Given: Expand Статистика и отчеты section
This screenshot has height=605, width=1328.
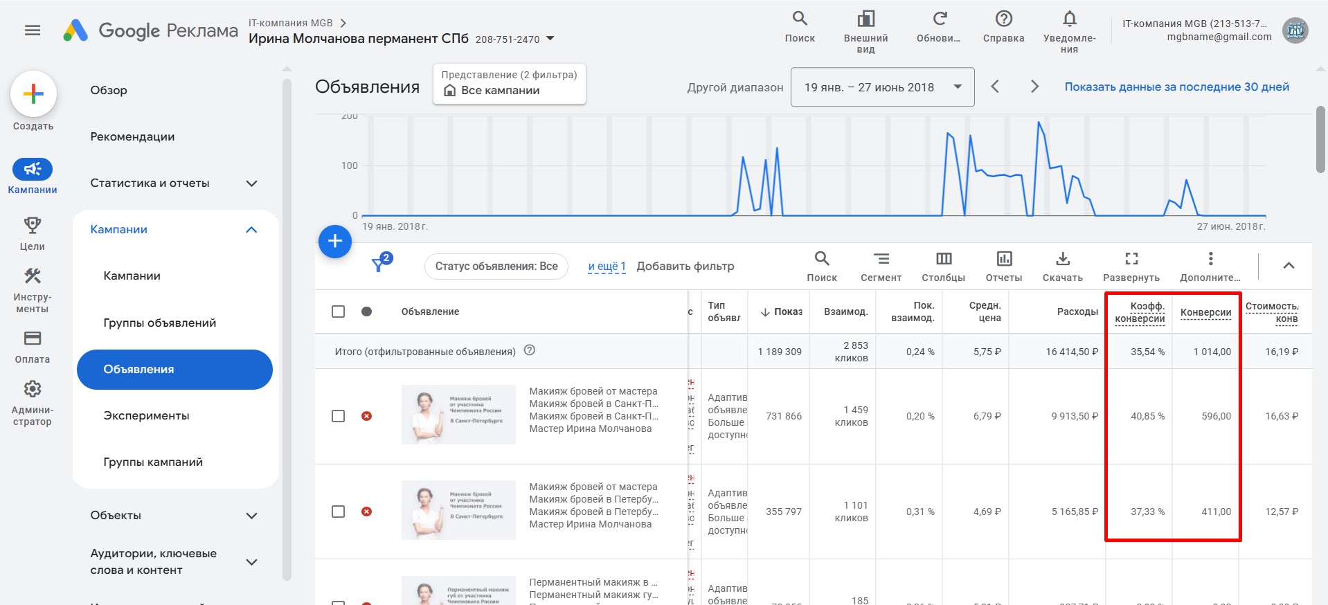Looking at the screenshot, I should click(252, 183).
